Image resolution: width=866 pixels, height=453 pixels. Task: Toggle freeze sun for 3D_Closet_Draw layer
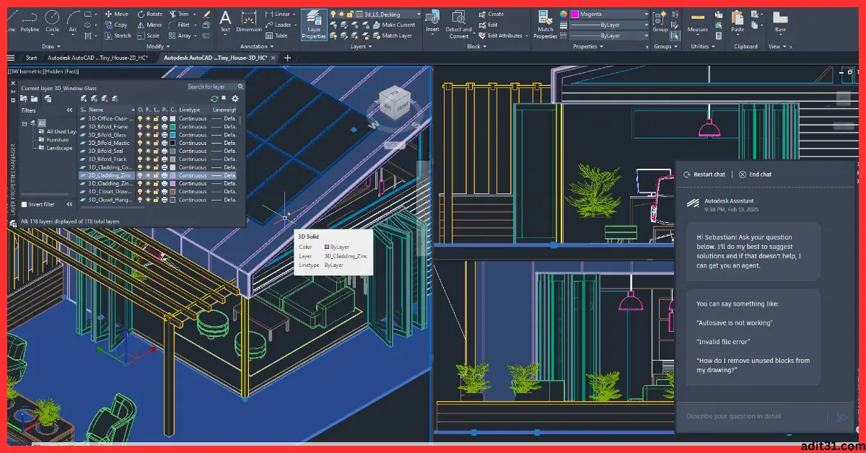pyautogui.click(x=148, y=192)
